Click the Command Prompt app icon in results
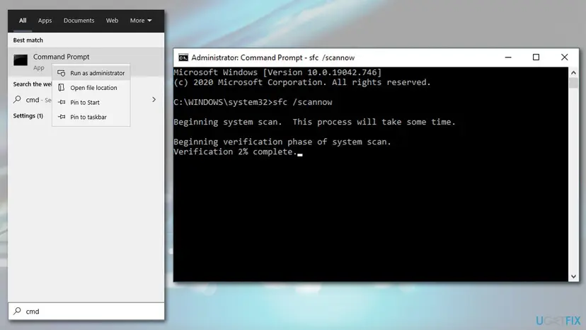This screenshot has height=330, width=586. click(21, 60)
